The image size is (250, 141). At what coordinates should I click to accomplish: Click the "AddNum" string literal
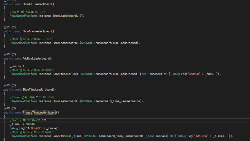[194, 74]
